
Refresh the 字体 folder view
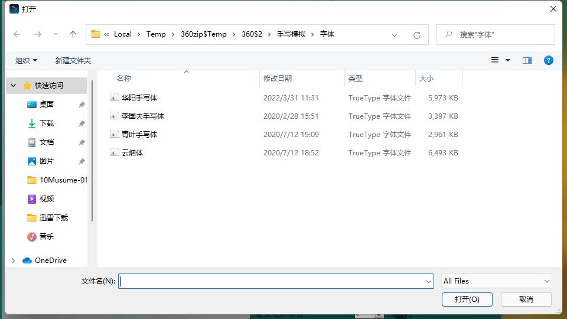click(x=417, y=35)
